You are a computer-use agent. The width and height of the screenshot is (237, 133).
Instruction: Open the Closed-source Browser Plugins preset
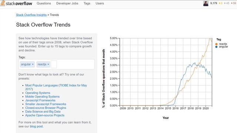tap(46, 108)
